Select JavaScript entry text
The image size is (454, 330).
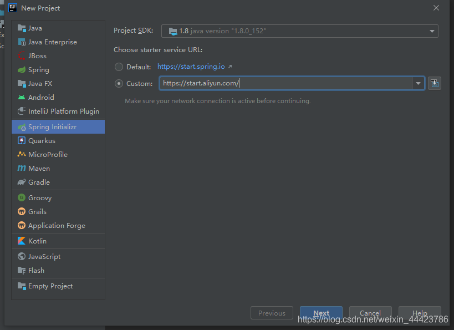44,257
